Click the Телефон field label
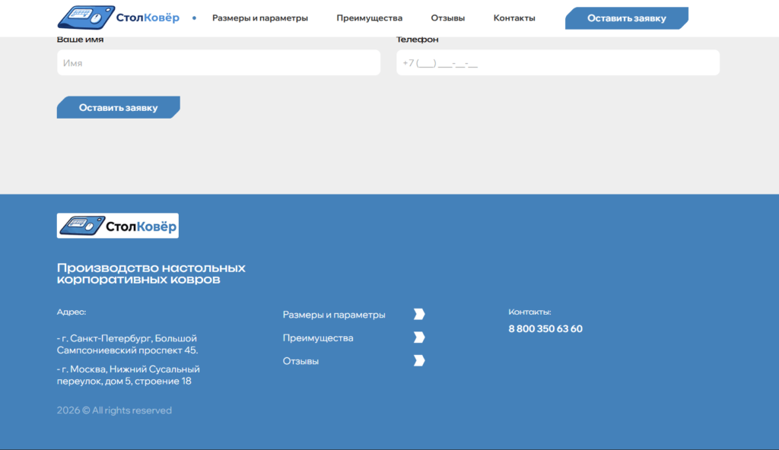The height and width of the screenshot is (450, 779). [x=418, y=40]
